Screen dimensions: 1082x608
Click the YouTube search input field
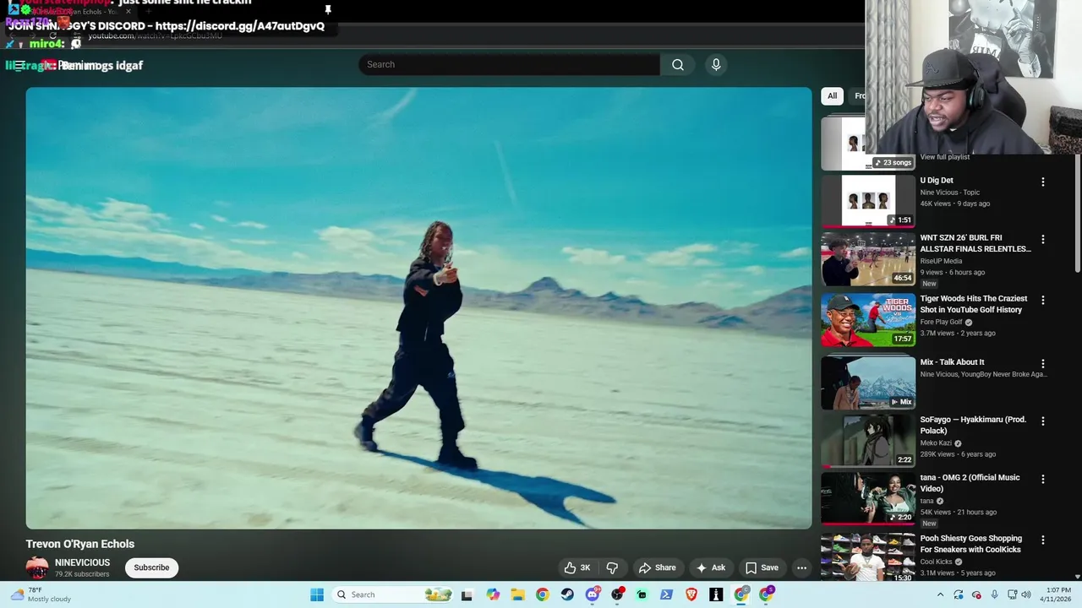(x=509, y=65)
